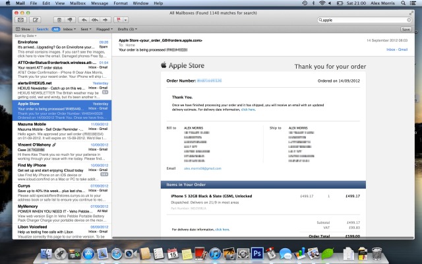The width and height of the screenshot is (422, 264).
Task: Open Launchpad from the Dock
Action: [x=60, y=253]
